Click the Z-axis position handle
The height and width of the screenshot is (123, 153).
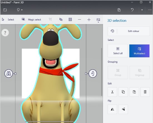click(9, 74)
